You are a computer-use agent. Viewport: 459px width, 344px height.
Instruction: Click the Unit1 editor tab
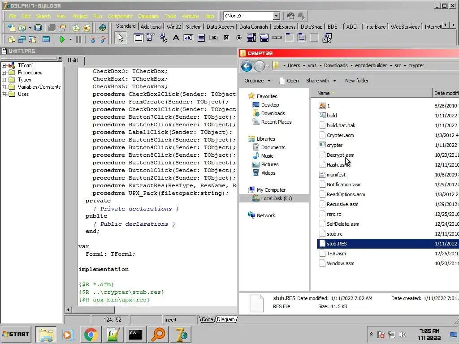73,60
